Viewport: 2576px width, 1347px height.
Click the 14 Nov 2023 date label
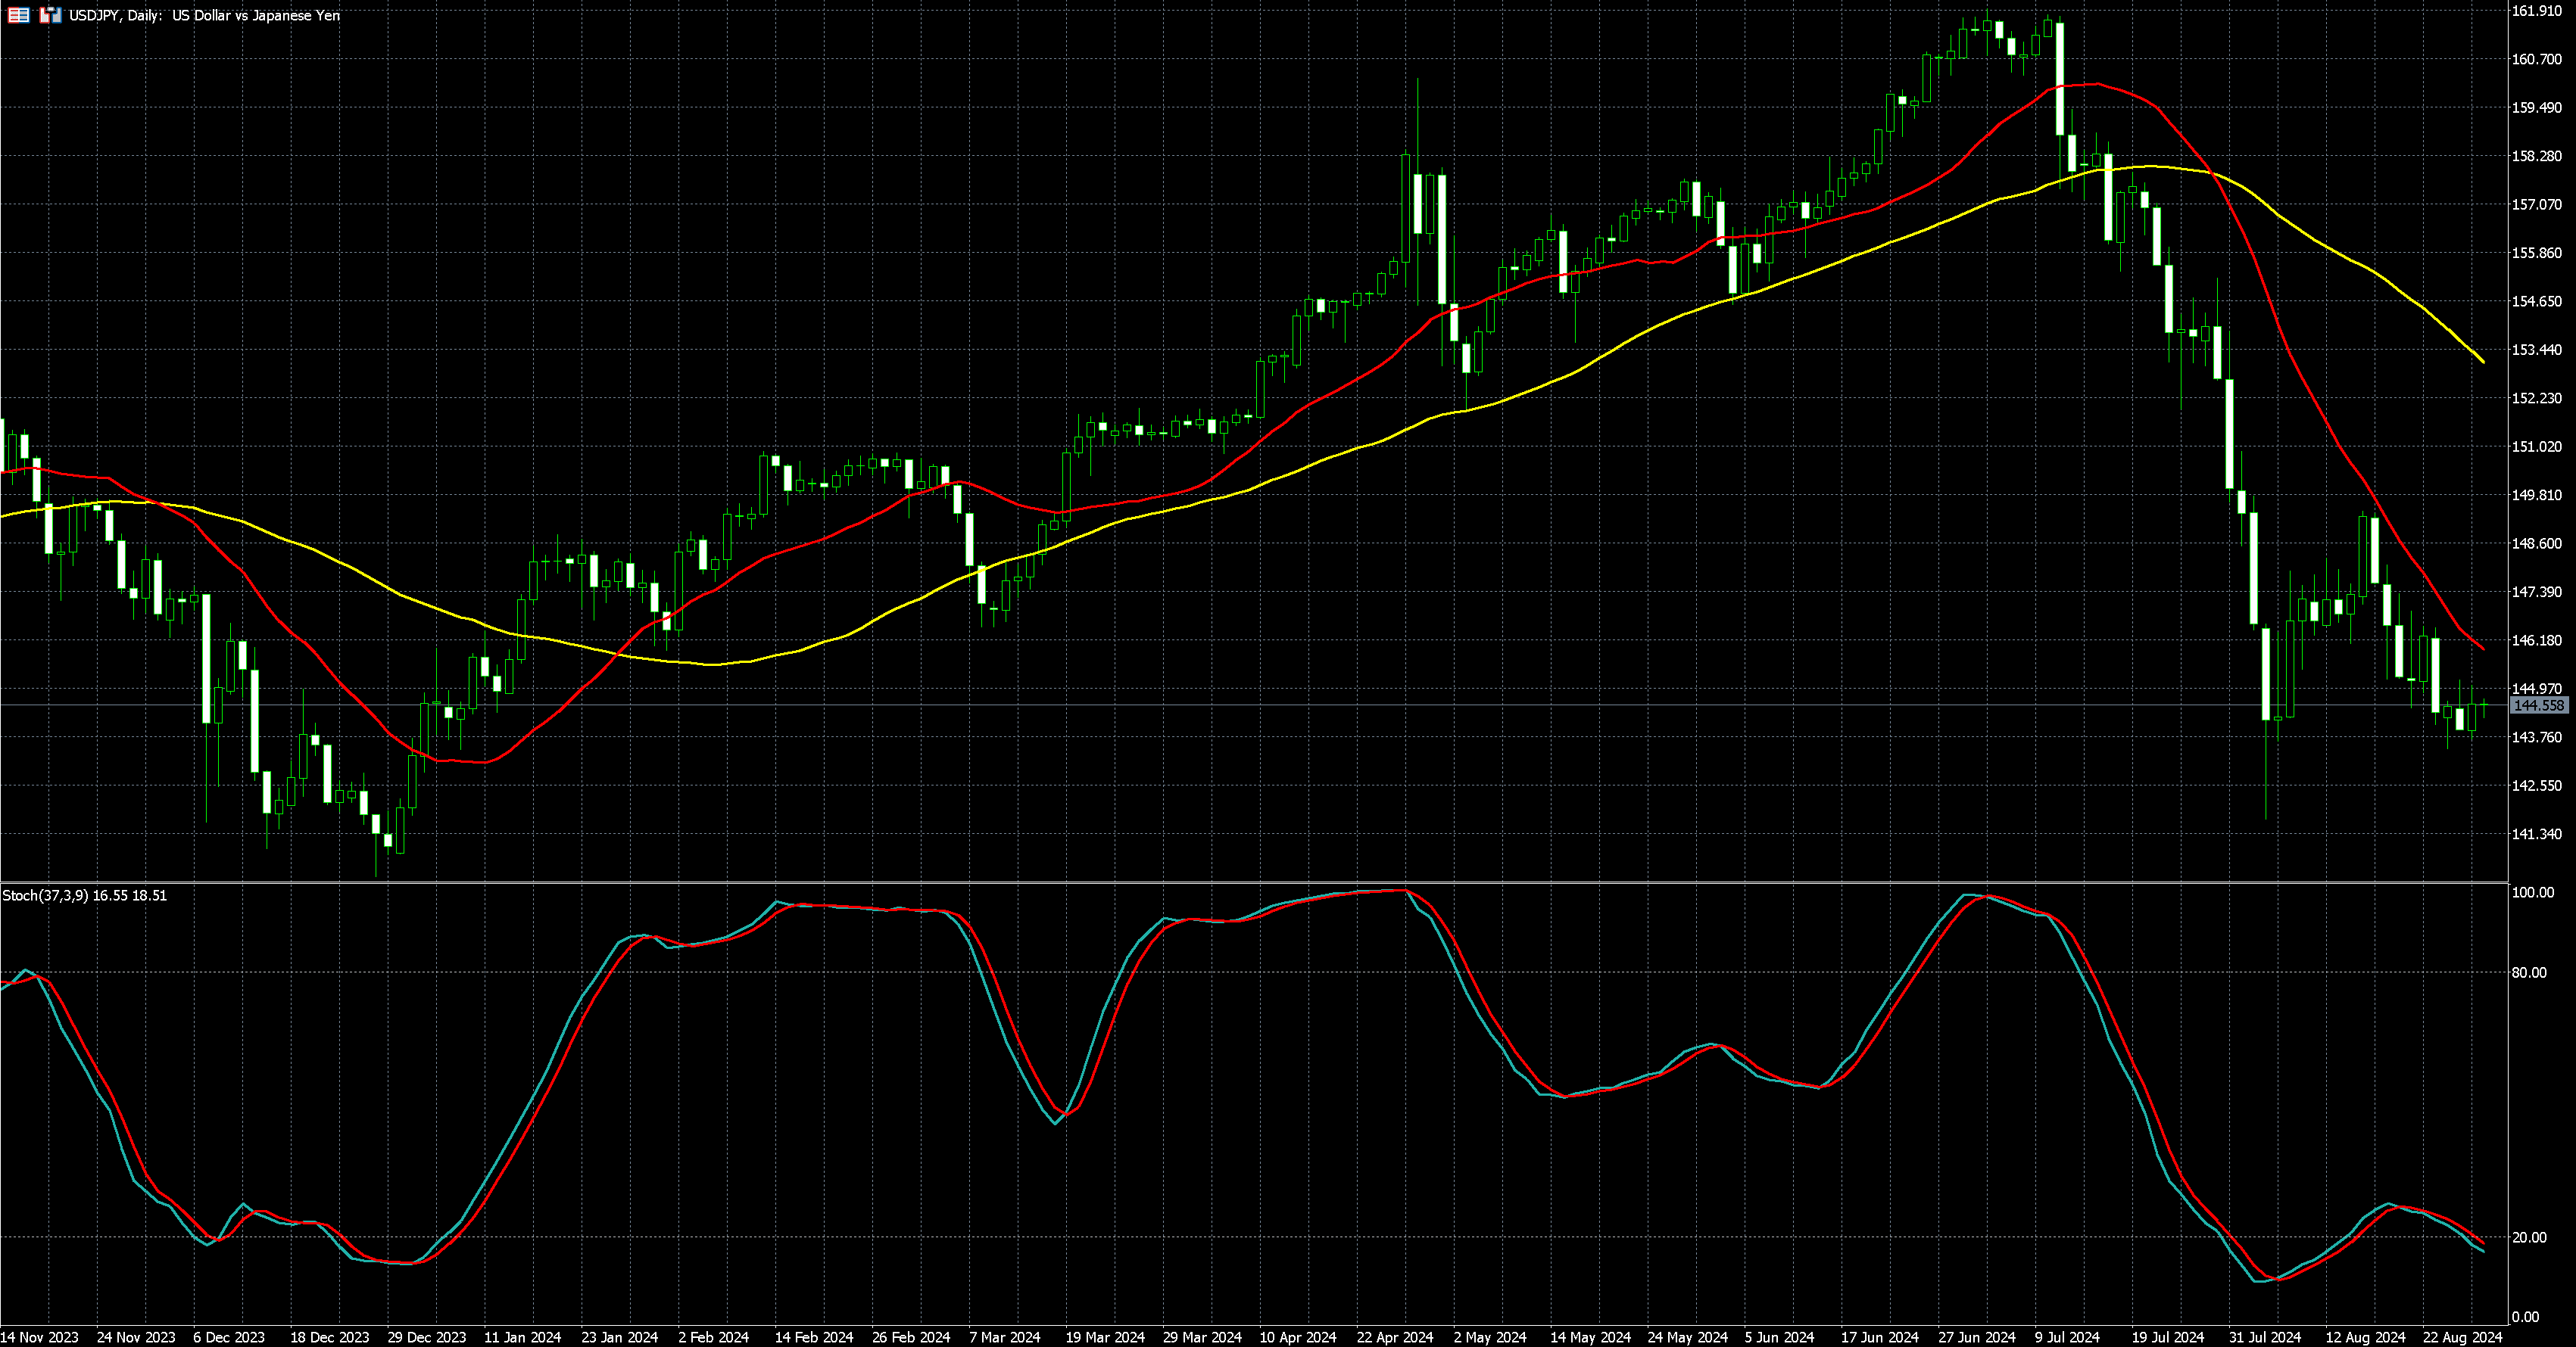[x=39, y=1337]
